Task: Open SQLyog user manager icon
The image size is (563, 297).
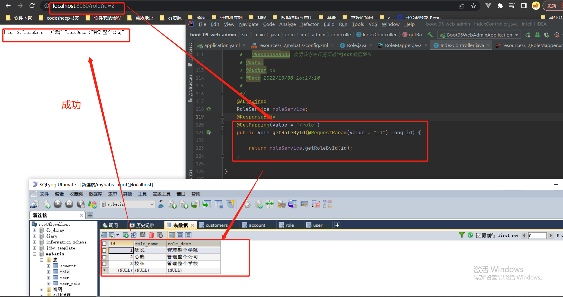Action: click(x=161, y=204)
